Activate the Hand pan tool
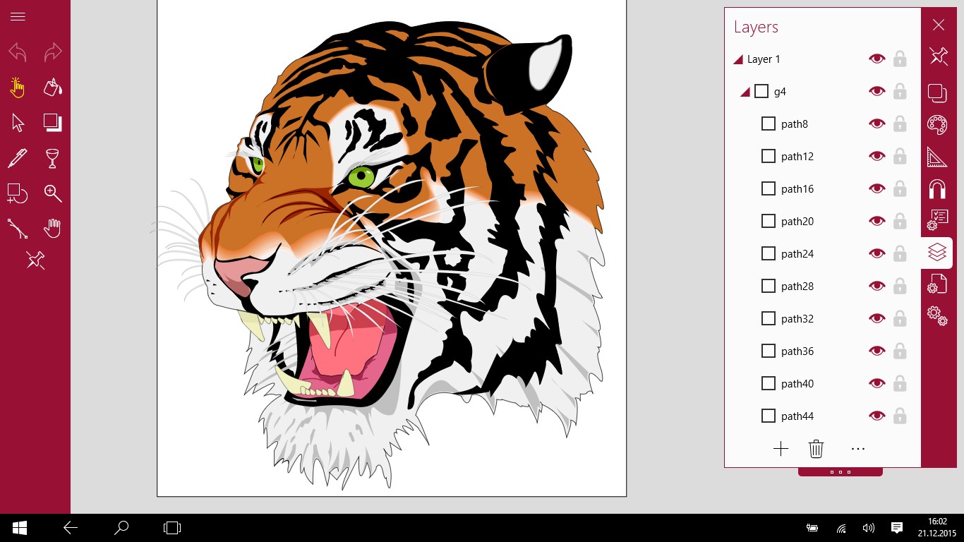This screenshot has height=542, width=964. 53,228
